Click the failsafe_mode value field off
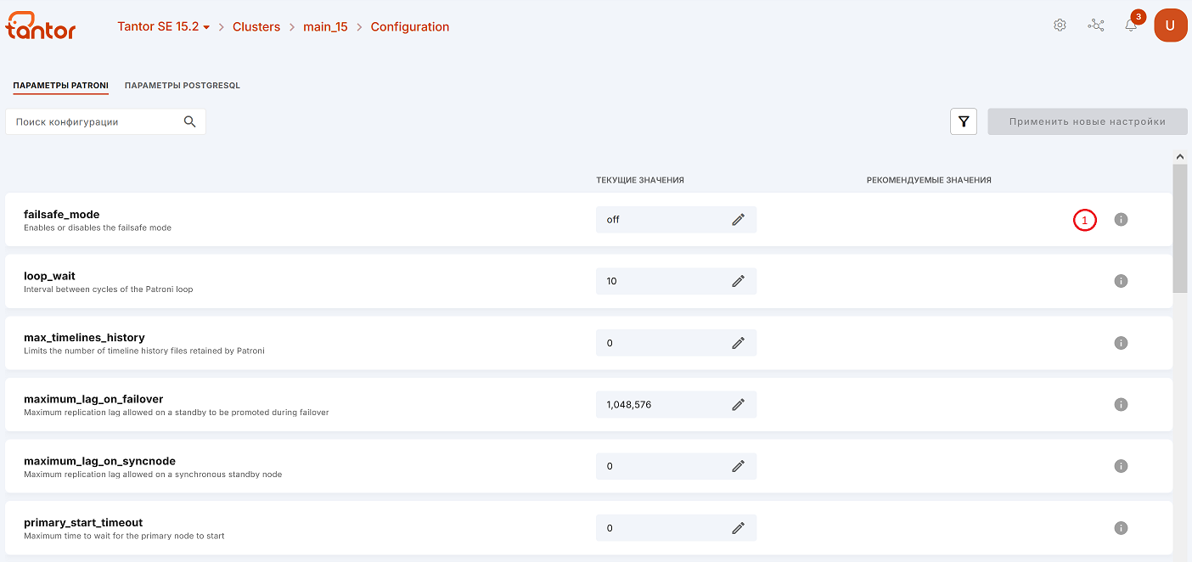1192x562 pixels. click(676, 219)
